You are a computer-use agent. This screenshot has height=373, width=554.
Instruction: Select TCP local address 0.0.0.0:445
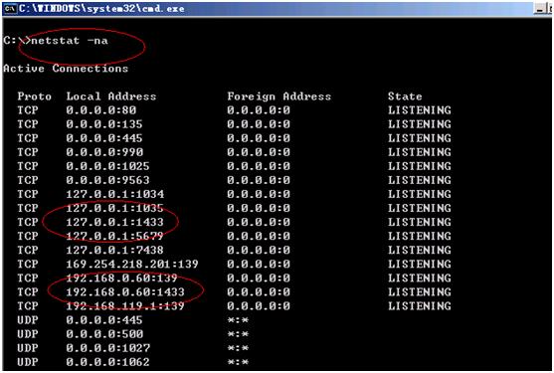click(104, 138)
